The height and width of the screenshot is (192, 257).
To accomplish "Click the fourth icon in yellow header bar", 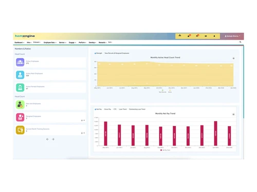I will tap(206, 36).
